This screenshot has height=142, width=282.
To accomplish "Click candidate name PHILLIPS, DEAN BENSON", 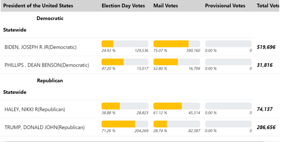I will coord(47,65).
